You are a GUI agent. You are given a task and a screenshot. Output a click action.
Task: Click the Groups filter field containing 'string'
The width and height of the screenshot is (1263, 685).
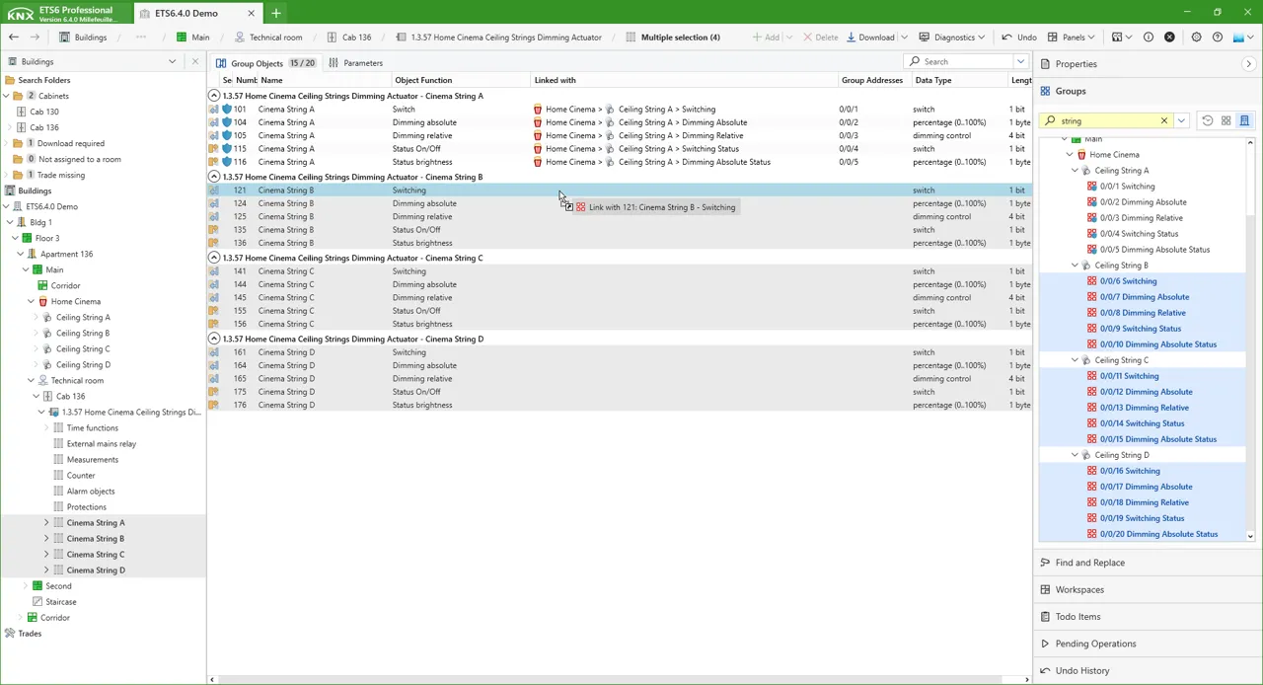[x=1105, y=120]
